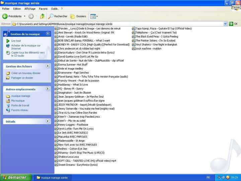Click the computer icon beside Poste de travail
Viewport: 241px width, 181px height.
point(8,106)
